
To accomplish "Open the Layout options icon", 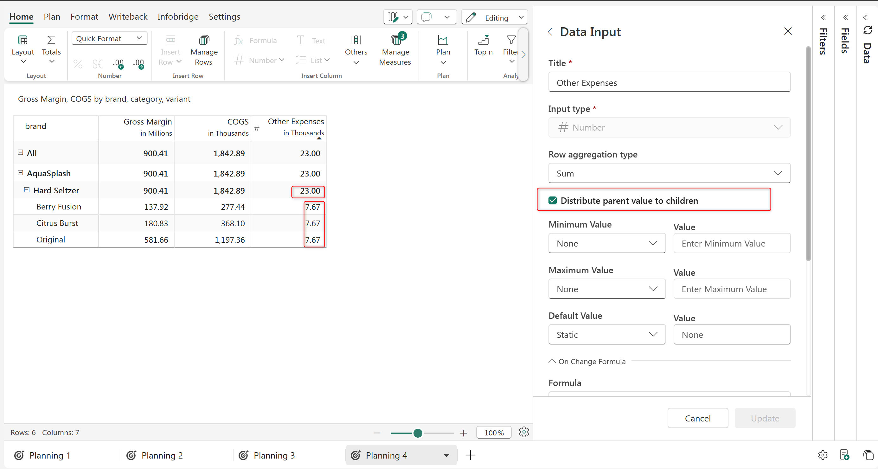I will [22, 40].
